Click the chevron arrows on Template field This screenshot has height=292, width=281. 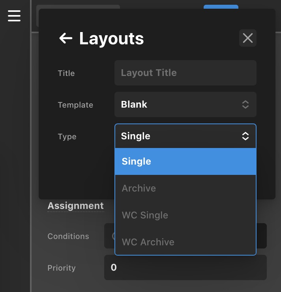tap(245, 104)
